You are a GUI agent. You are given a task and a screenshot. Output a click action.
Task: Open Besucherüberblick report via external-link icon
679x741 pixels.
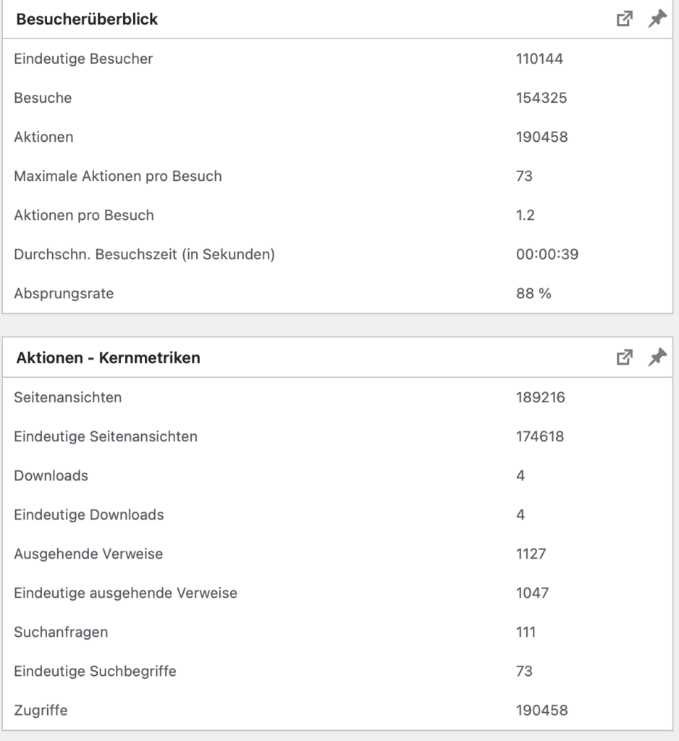point(624,20)
